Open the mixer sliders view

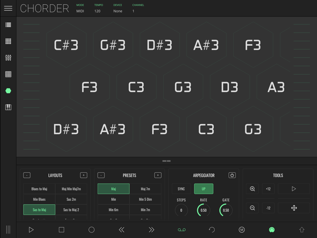[8, 58]
